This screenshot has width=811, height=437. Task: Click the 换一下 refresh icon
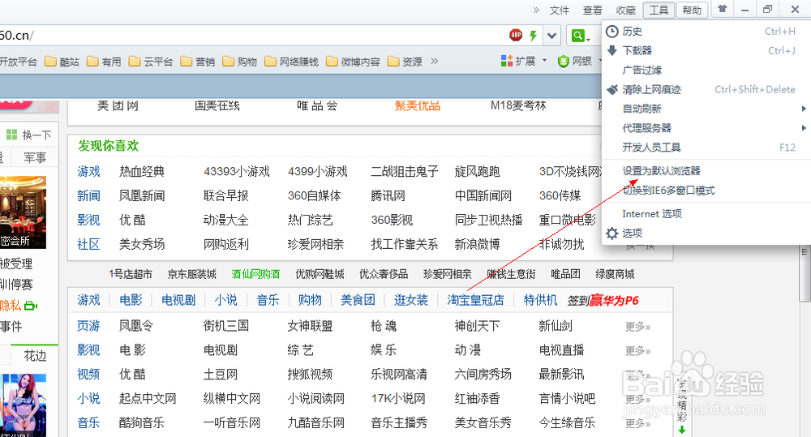[x=11, y=135]
